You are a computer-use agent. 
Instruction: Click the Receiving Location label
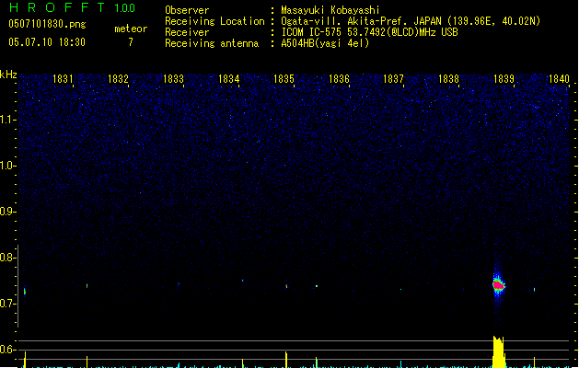[x=214, y=21]
